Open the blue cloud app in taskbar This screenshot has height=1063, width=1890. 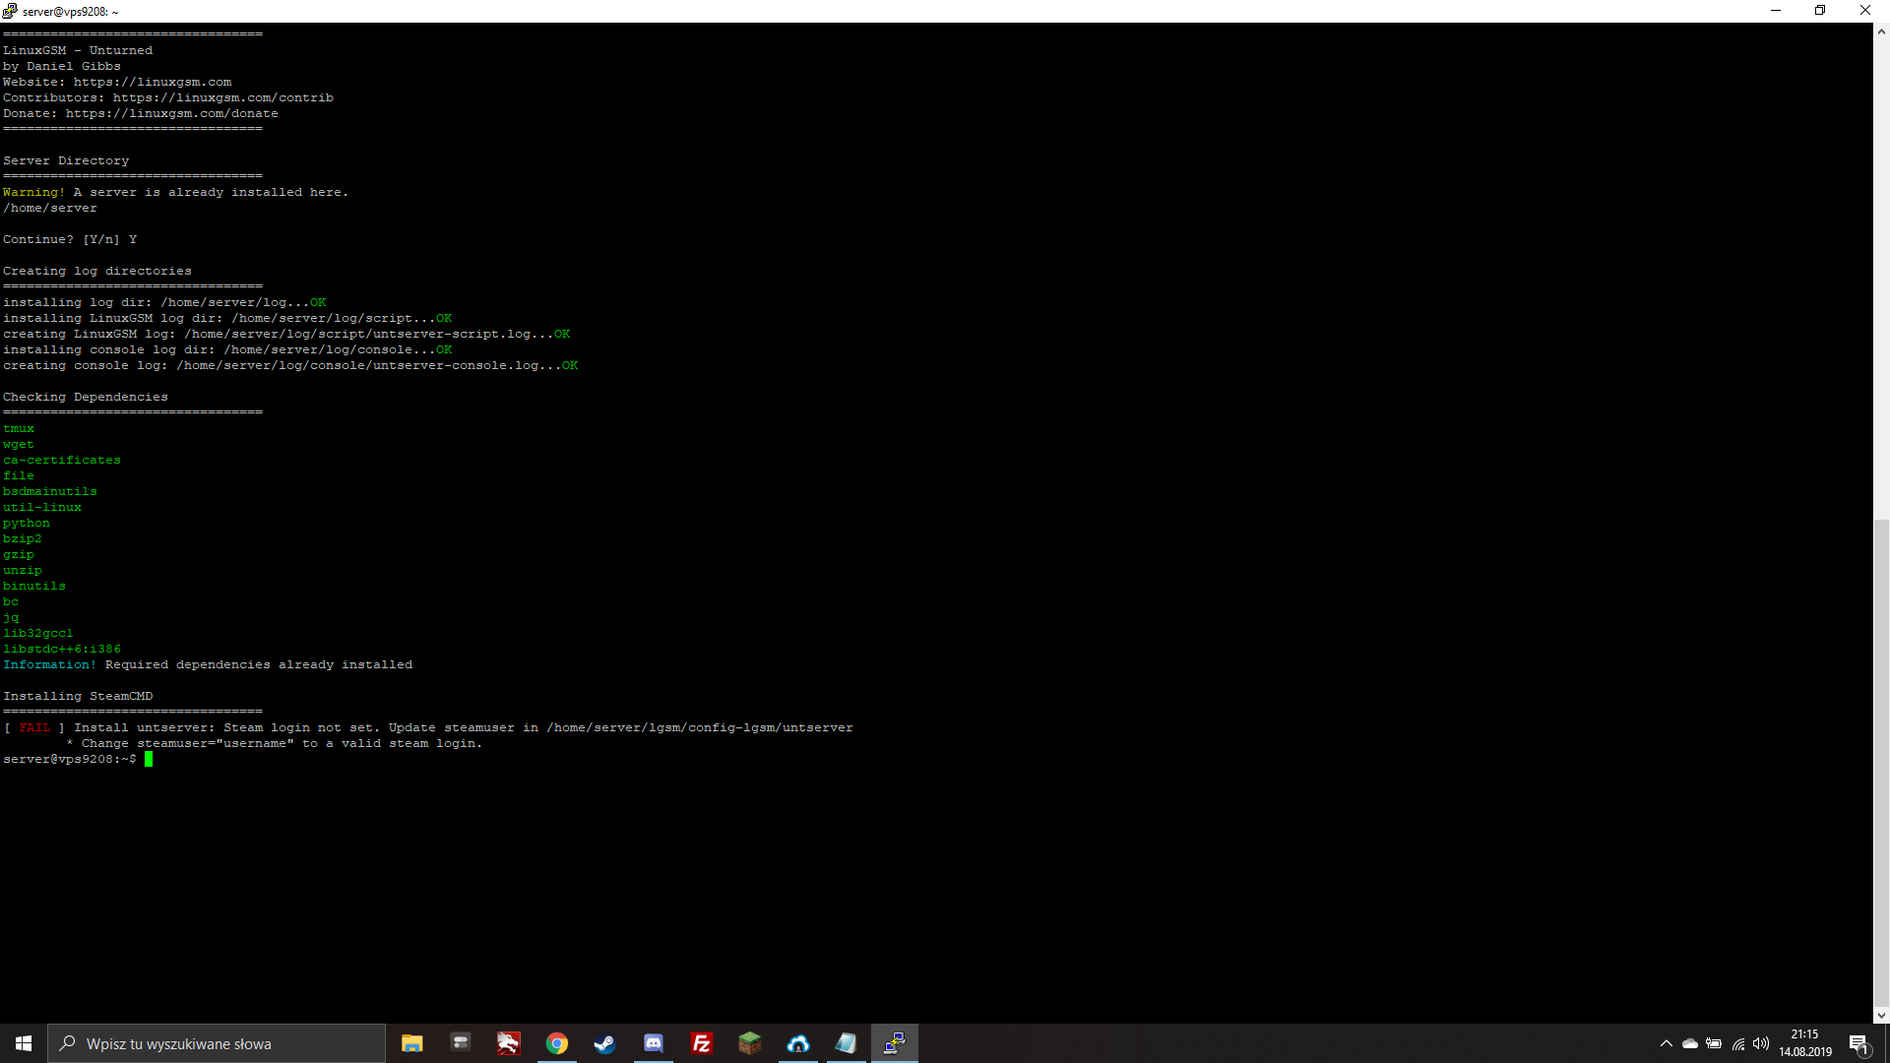pyautogui.click(x=798, y=1043)
